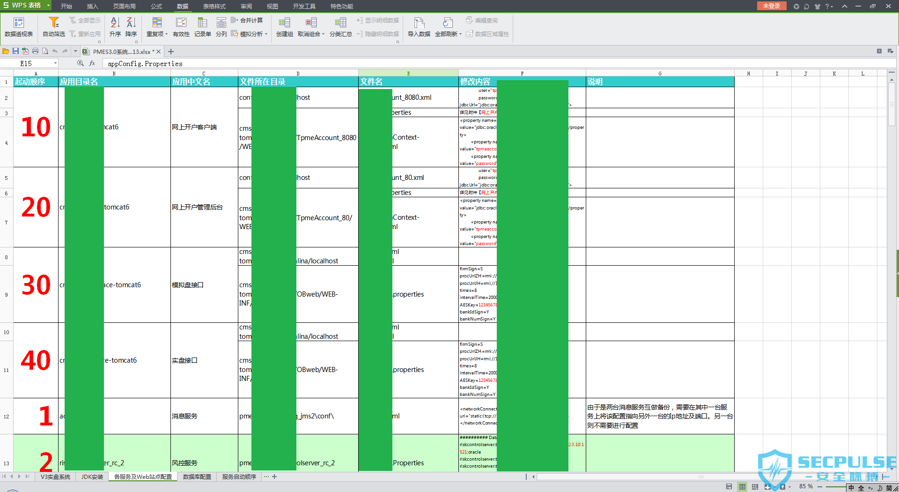Open the WPS 表格 application menu dropdown

(x=48, y=6)
